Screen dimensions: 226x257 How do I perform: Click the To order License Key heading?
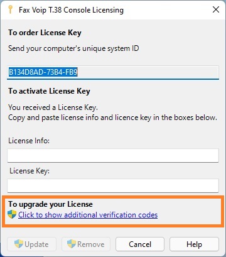[45, 33]
